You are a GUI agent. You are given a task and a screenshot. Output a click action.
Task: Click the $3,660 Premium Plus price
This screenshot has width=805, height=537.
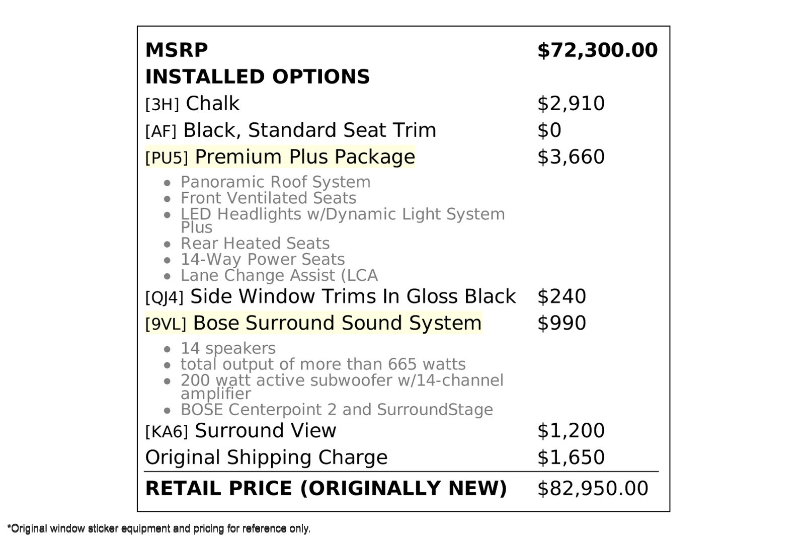pos(571,157)
